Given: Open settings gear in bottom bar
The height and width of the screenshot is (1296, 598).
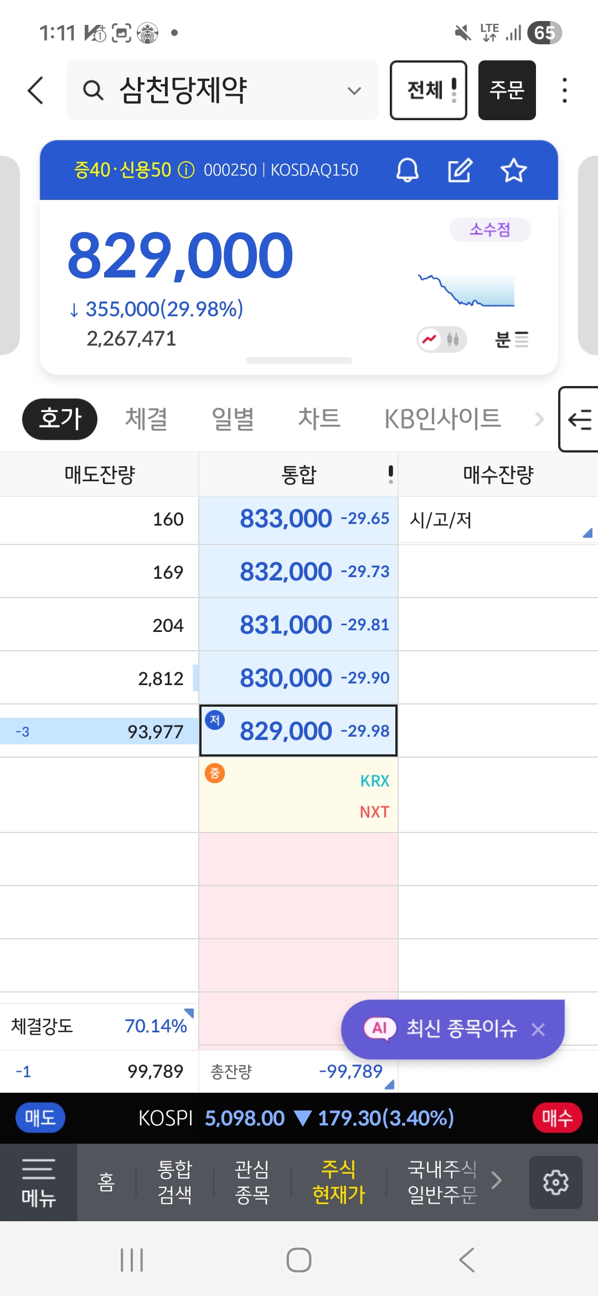Looking at the screenshot, I should (x=555, y=1182).
